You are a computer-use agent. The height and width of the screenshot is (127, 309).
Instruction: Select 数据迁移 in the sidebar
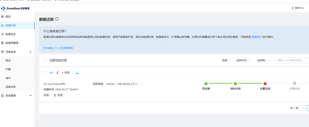tap(17, 25)
